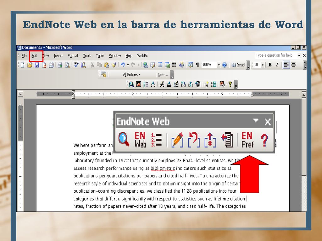Click the tab type selector left of the ruler

click(20, 94)
